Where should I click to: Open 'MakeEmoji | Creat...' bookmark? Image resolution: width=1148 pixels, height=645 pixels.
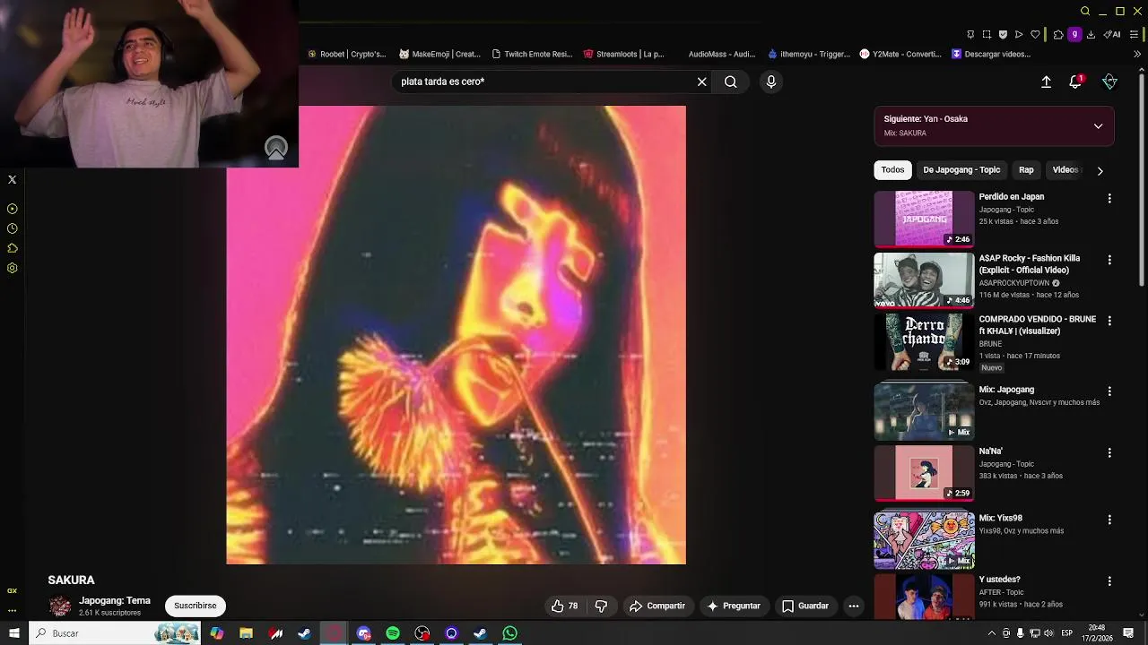[x=439, y=54]
